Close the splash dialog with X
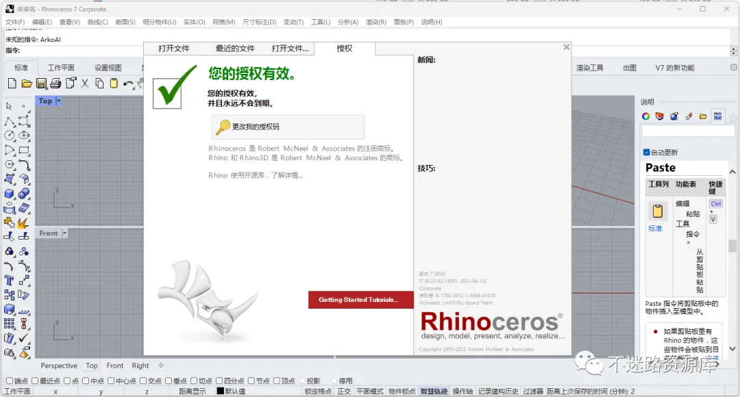740x397 pixels. pyautogui.click(x=567, y=47)
